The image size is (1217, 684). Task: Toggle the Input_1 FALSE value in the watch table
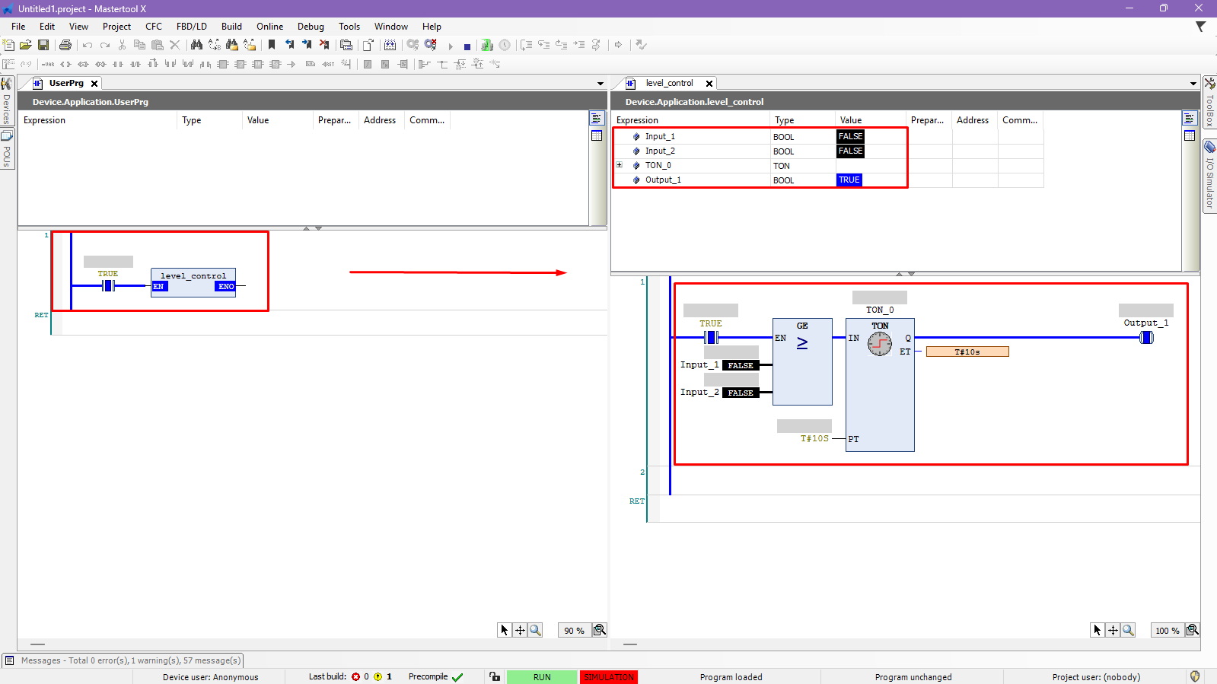(850, 137)
